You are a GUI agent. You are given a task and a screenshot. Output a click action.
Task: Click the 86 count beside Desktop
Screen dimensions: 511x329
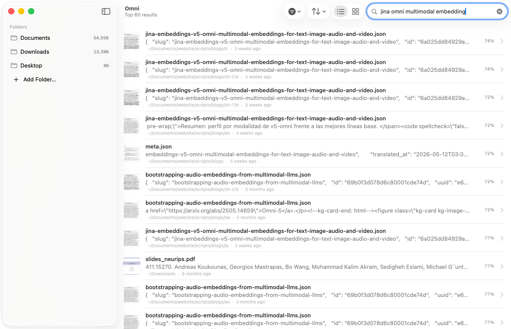click(x=106, y=65)
